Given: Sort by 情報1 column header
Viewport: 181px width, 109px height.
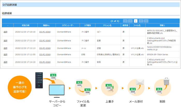Looking at the screenshot, I should (162, 25).
